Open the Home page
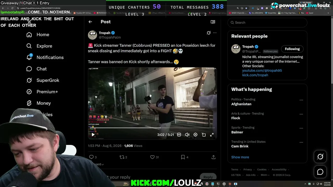This screenshot has height=187, width=333. tap(43, 35)
